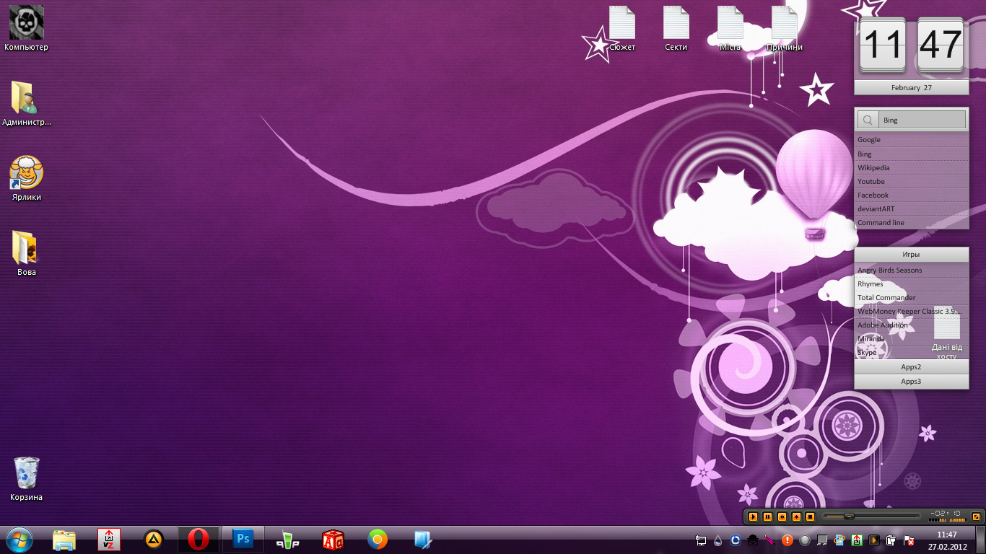Expand the Apps3 section

click(x=911, y=381)
